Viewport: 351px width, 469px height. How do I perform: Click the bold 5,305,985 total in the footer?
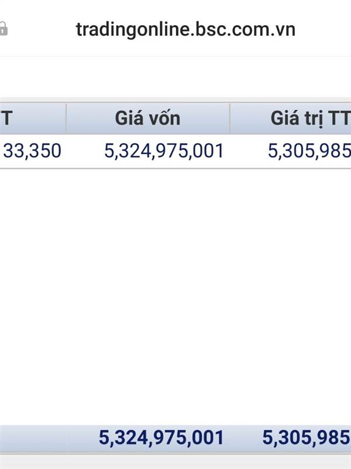point(307,437)
